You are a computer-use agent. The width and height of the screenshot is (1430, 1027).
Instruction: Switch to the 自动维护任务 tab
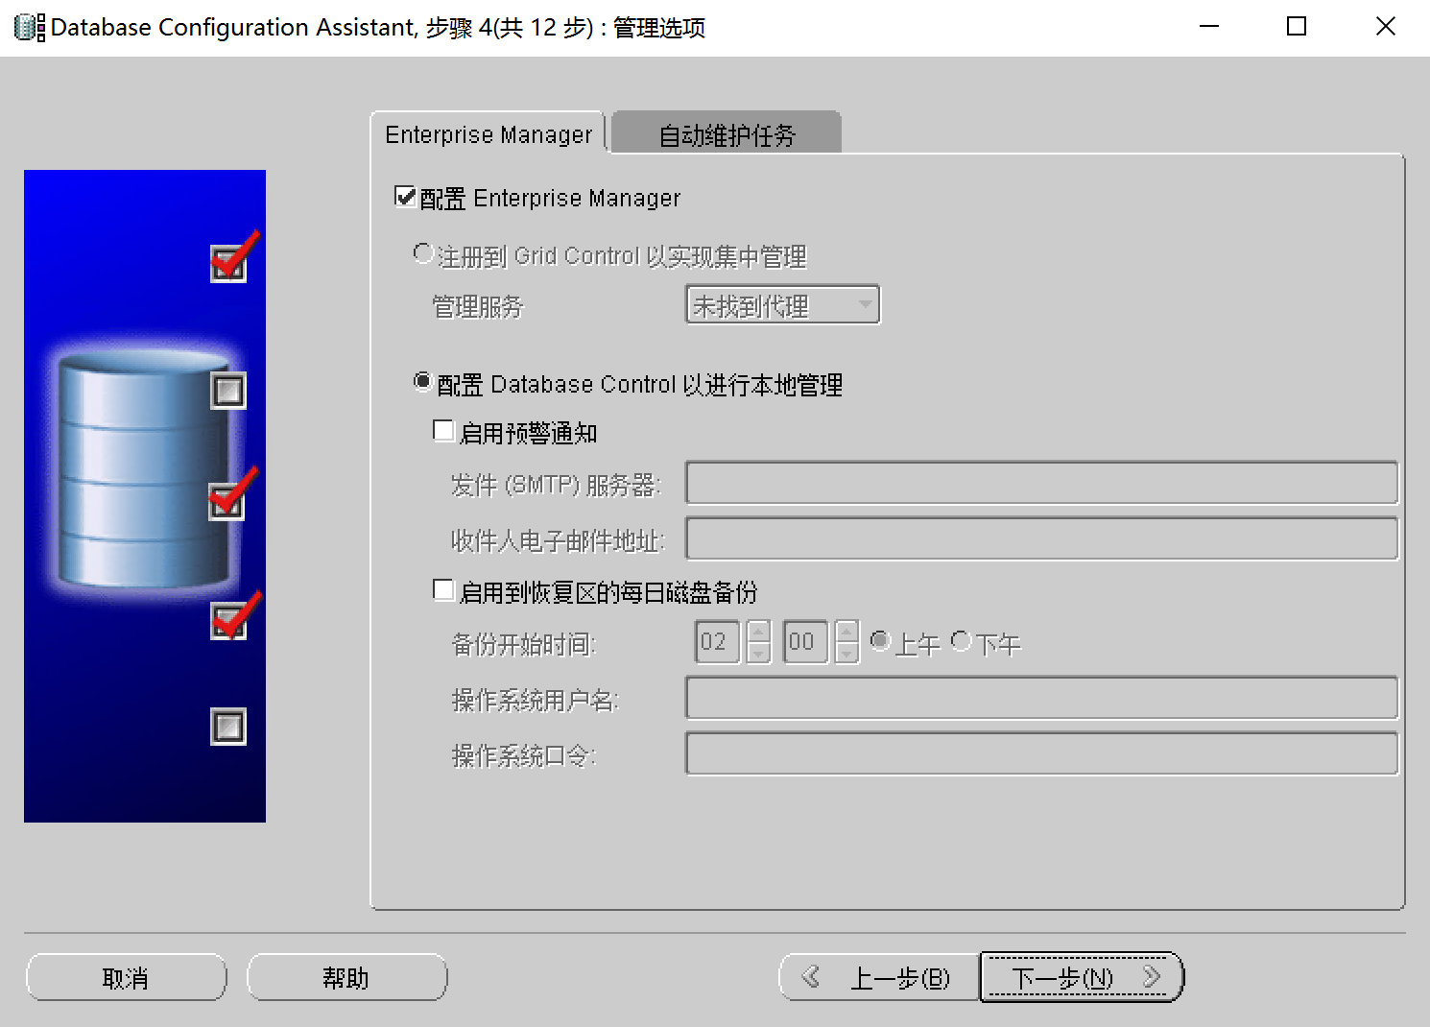pos(727,135)
